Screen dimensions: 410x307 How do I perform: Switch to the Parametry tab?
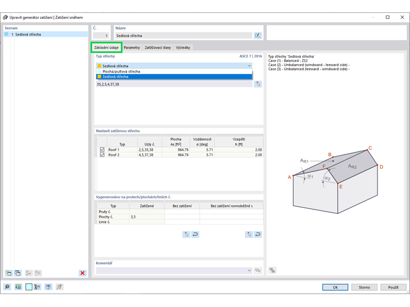pyautogui.click(x=132, y=47)
